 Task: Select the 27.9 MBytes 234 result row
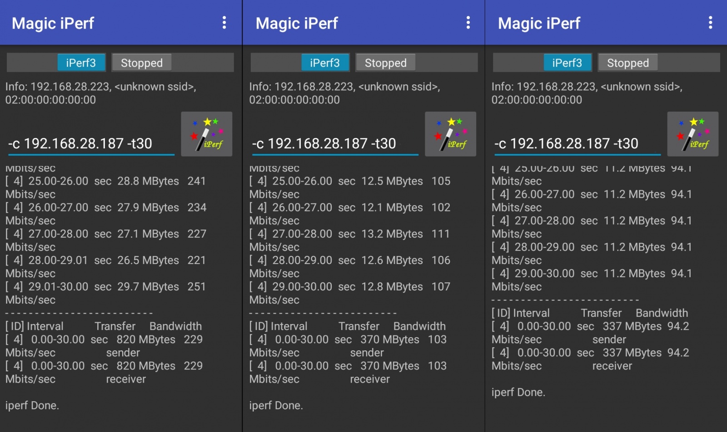106,214
